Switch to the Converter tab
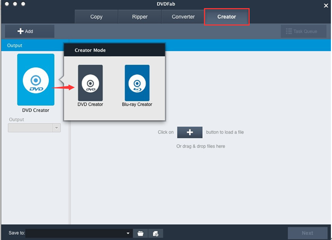The image size is (332, 240). tap(183, 17)
